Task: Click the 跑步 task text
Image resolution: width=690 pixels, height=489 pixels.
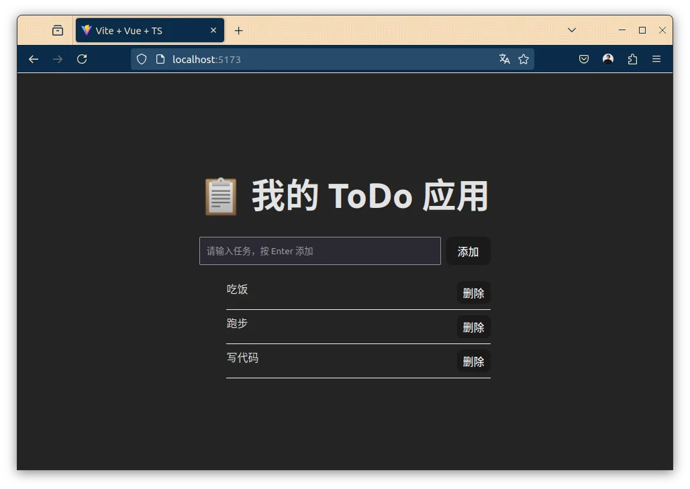Action: pos(237,324)
